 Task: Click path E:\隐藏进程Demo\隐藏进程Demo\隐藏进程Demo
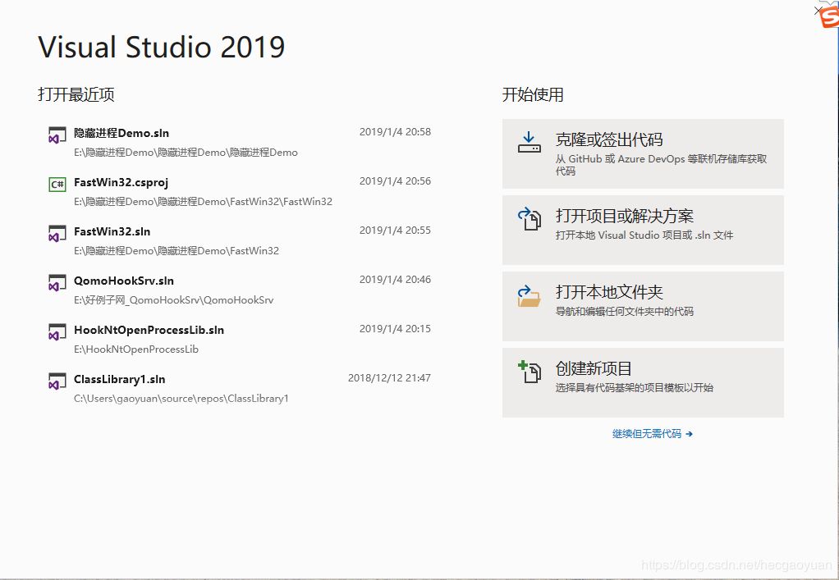[x=186, y=153]
